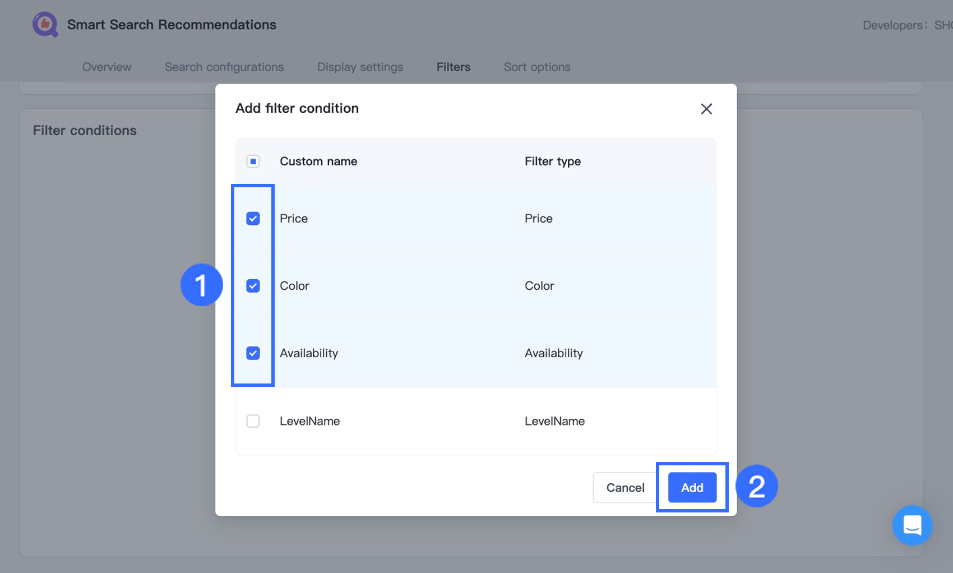Image resolution: width=953 pixels, height=573 pixels.
Task: Click the Cancel button
Action: [625, 488]
